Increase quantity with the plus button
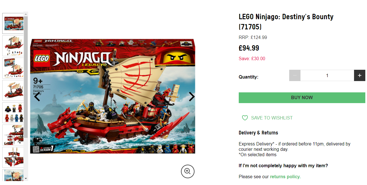This screenshot has width=367, height=185. [360, 75]
